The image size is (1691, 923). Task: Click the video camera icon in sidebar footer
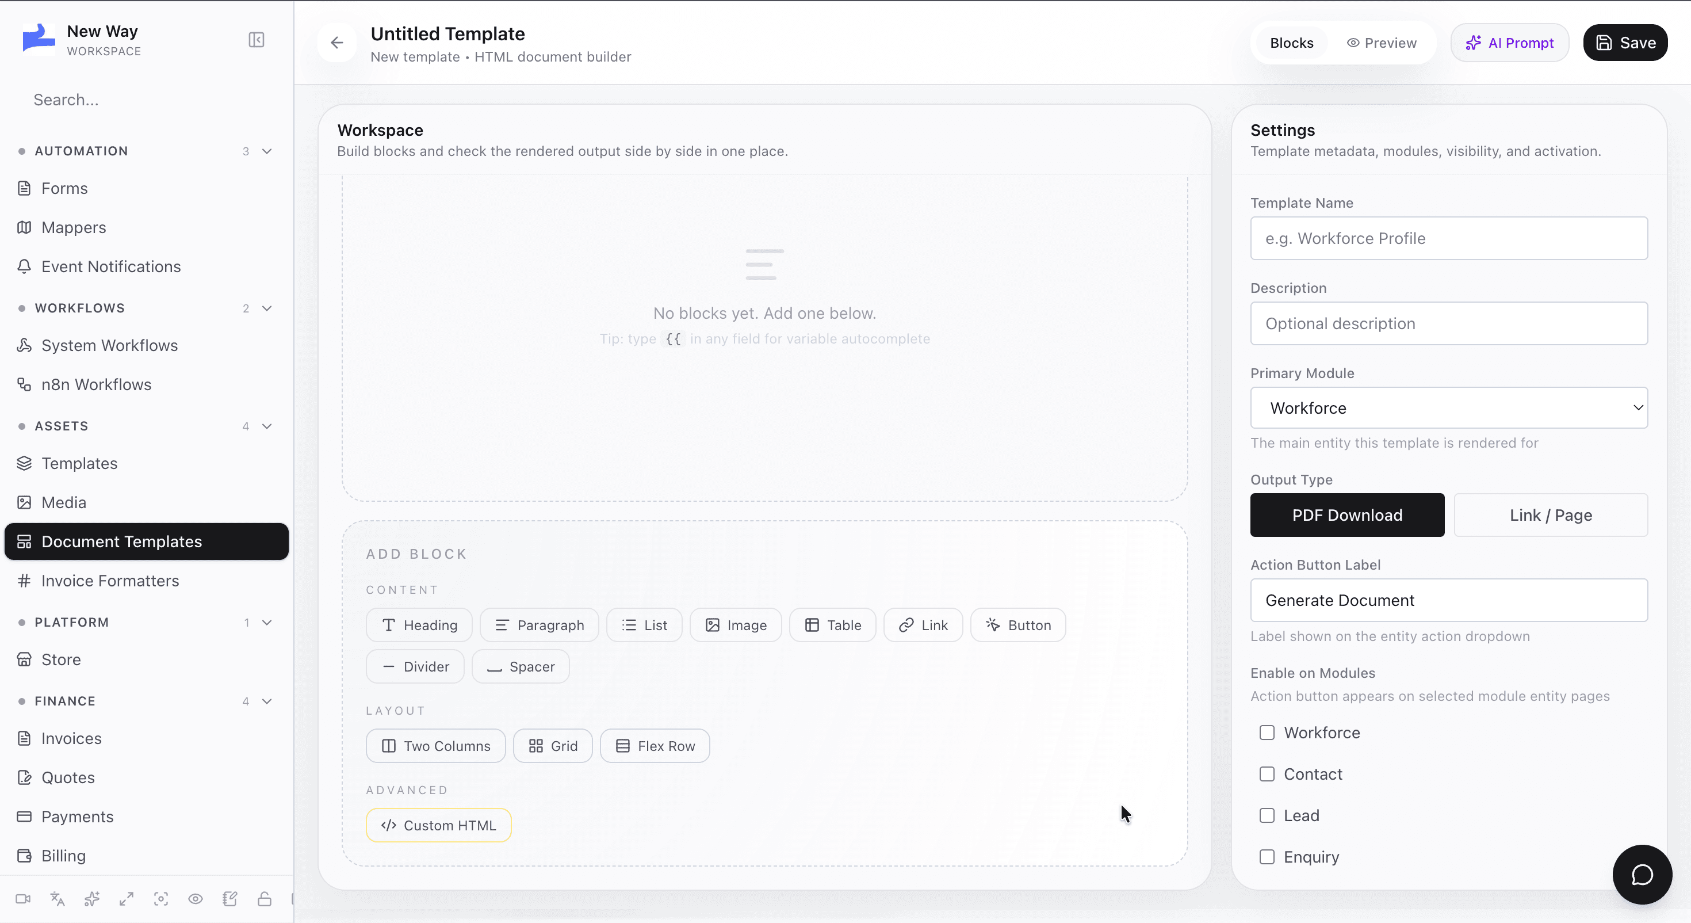23,899
